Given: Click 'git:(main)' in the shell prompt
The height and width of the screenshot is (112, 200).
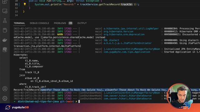Looking at the screenshot, I should click(x=67, y=102).
